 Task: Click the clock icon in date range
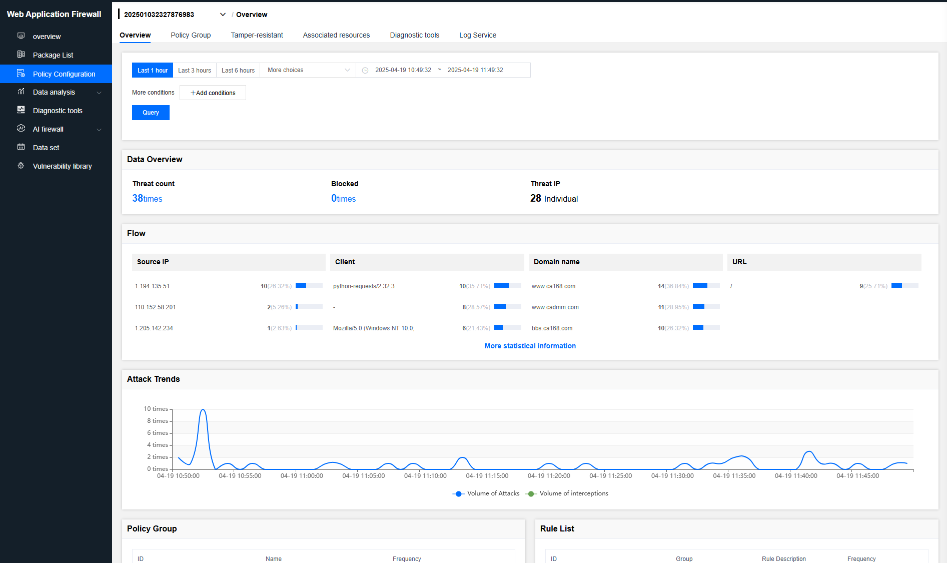point(365,71)
